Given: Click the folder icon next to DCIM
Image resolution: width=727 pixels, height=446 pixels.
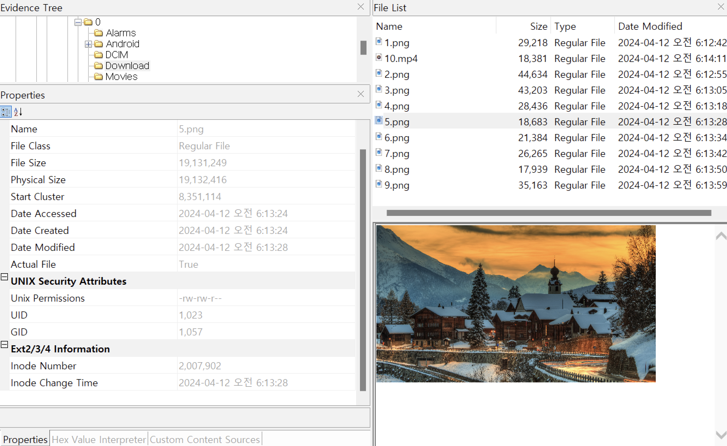Looking at the screenshot, I should [x=99, y=55].
